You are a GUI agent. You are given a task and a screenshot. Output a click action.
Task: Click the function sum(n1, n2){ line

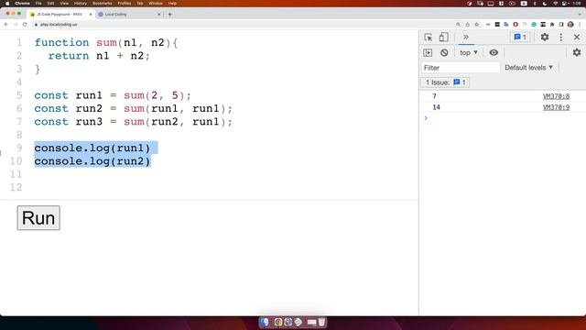(x=106, y=43)
